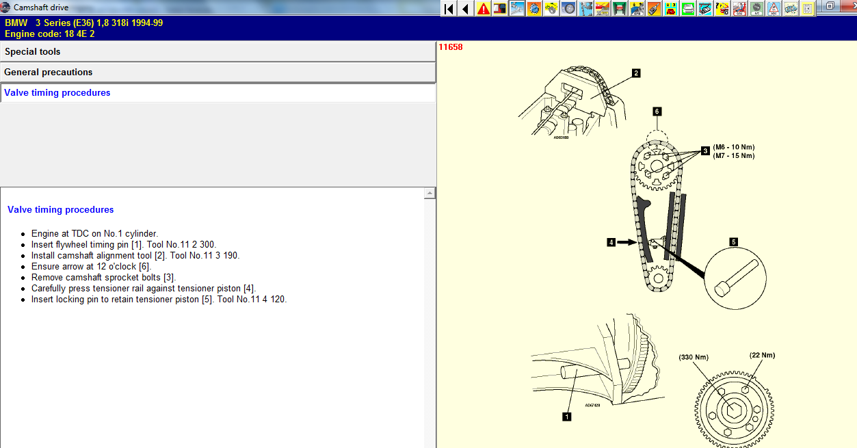Select the A/C air conditioning icon
The image size is (857, 448).
point(756,9)
